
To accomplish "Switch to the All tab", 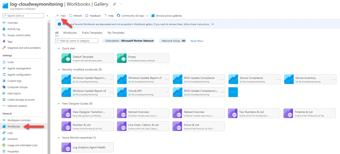I will point(56,33).
